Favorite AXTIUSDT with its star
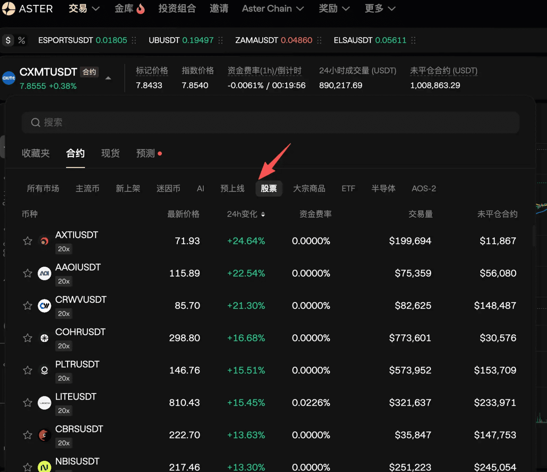This screenshot has width=547, height=472. [28, 241]
